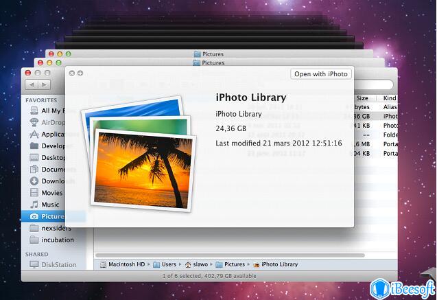Sort by the Kind column header

click(390, 98)
